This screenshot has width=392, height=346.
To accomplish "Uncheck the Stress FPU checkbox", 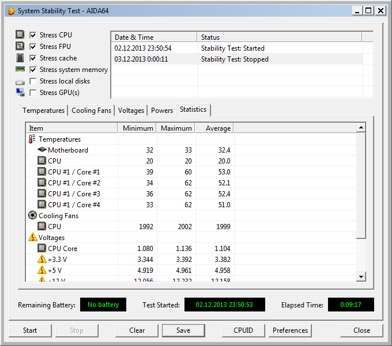I will 33,47.
